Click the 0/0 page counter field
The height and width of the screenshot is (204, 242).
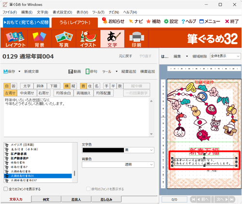point(174,200)
